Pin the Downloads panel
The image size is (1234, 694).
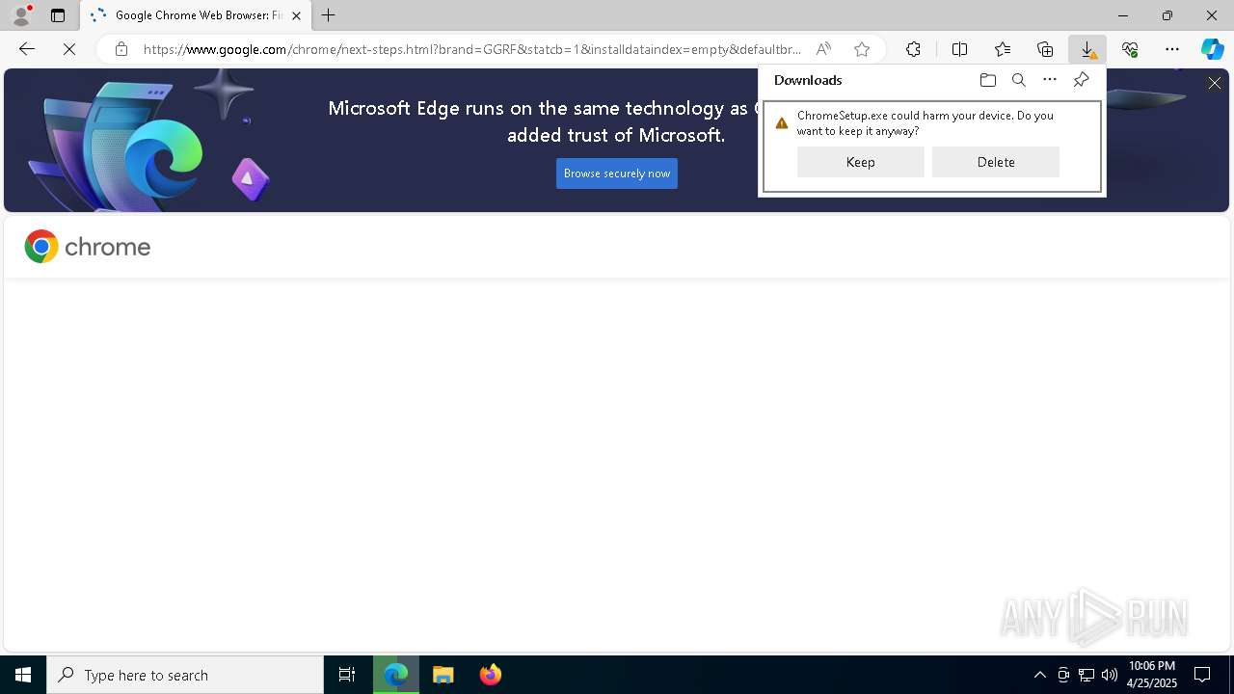click(1081, 80)
